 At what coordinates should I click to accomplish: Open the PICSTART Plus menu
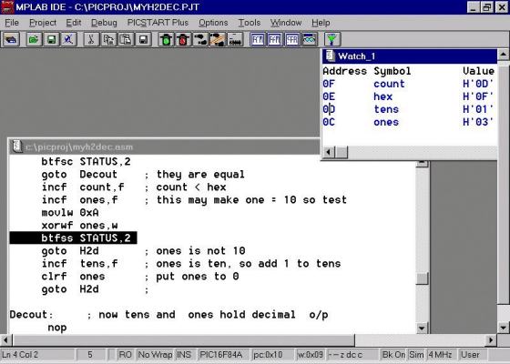tap(158, 23)
